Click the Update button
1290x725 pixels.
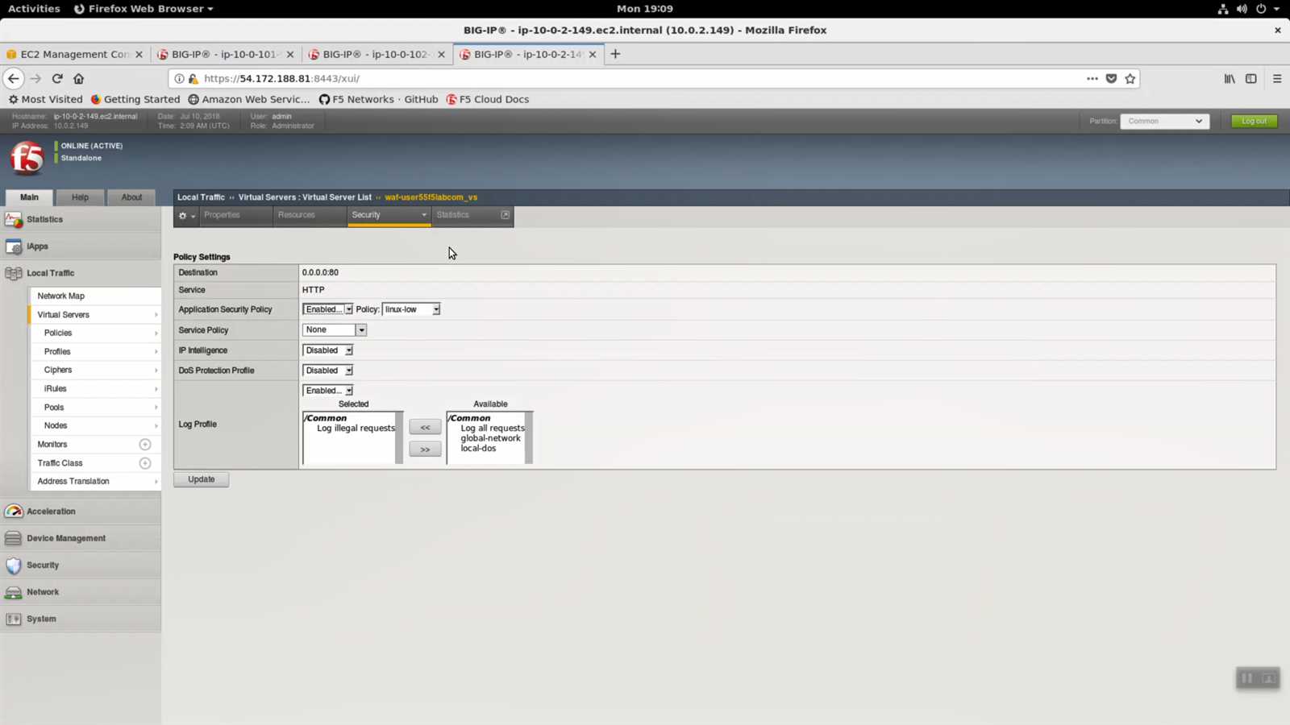point(201,479)
